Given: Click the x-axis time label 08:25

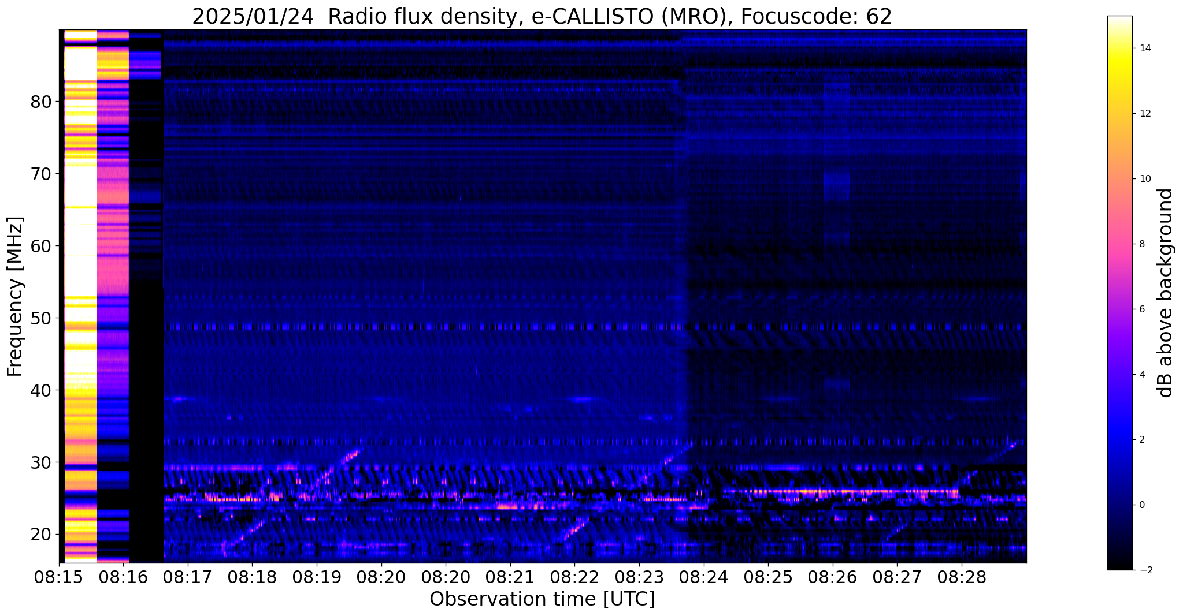Looking at the screenshot, I should (x=768, y=578).
